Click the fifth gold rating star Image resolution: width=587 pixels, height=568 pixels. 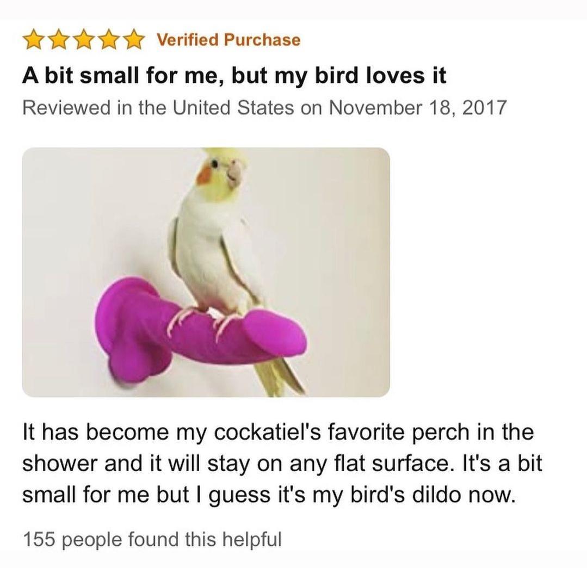[x=132, y=40]
